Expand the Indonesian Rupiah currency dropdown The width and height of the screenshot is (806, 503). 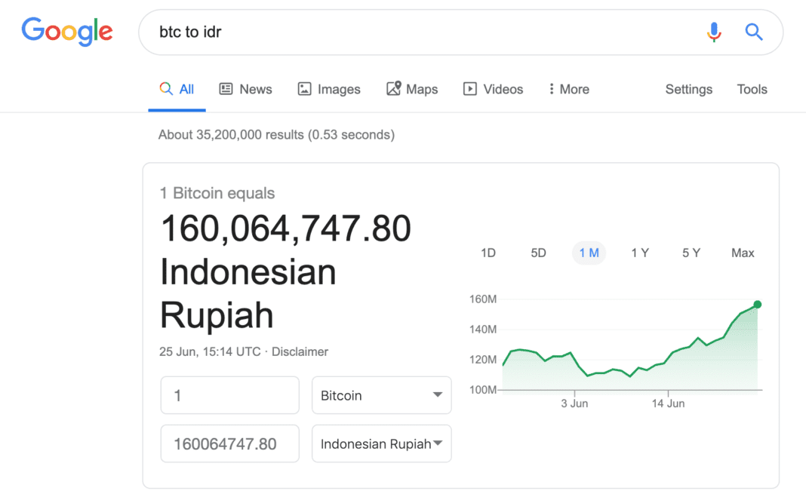(x=381, y=444)
